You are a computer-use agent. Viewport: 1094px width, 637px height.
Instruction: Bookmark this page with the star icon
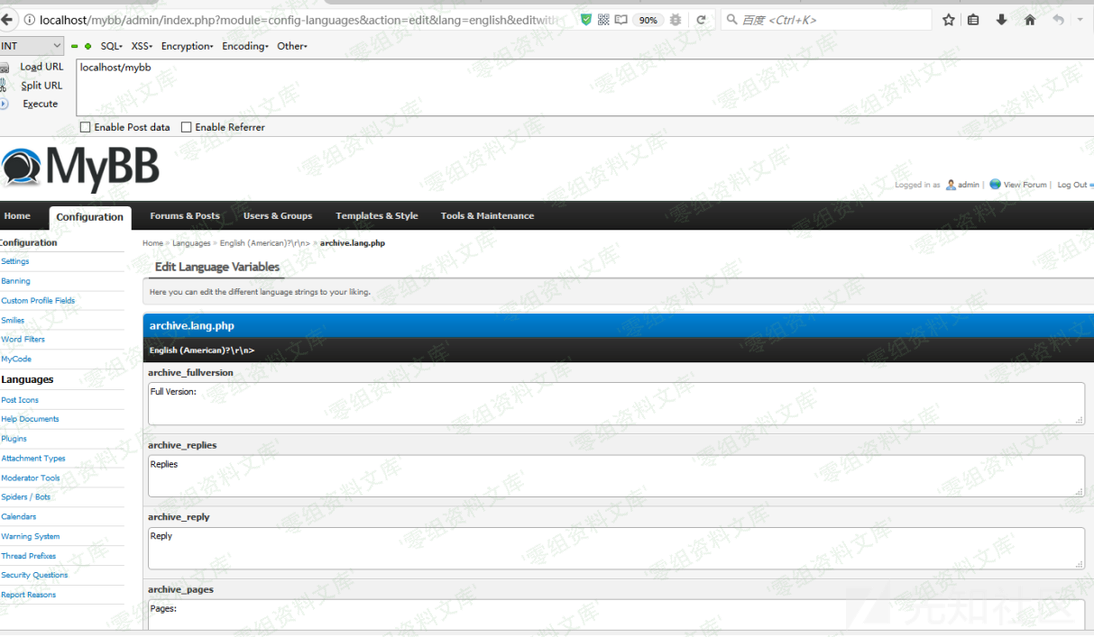coord(948,20)
